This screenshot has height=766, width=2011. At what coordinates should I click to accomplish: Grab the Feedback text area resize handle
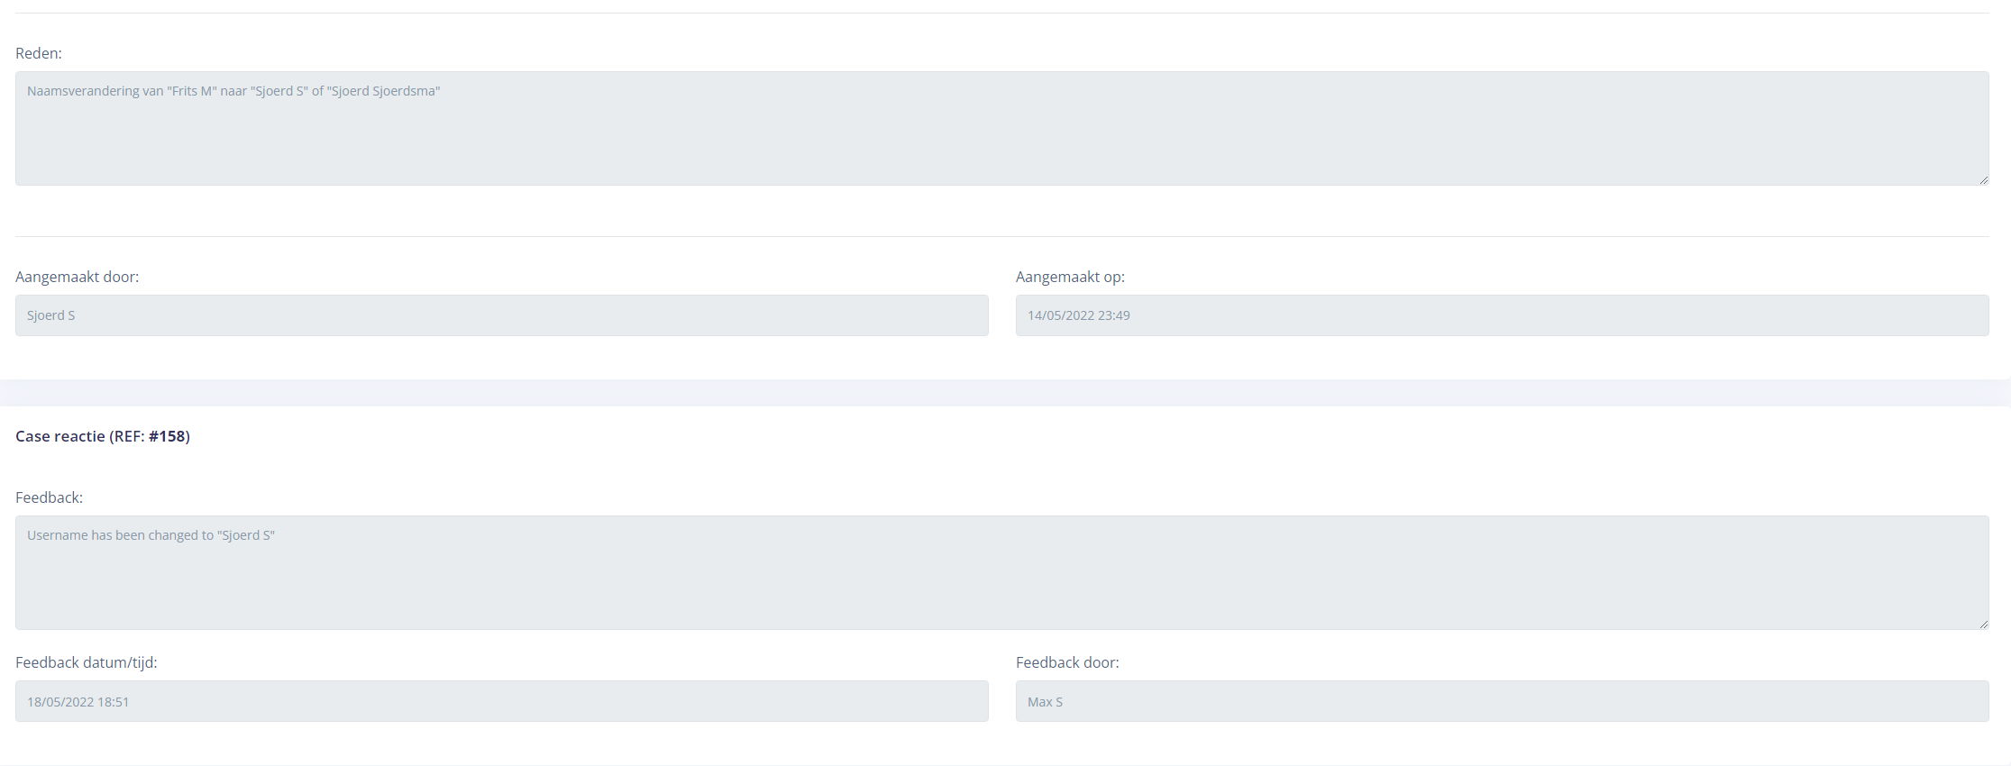point(1984,625)
